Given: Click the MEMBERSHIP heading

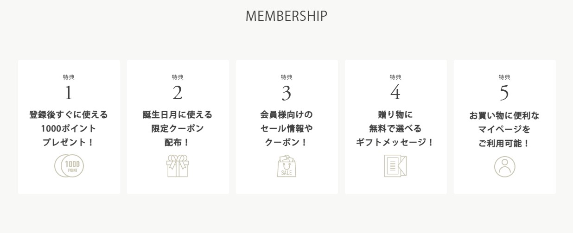Looking at the screenshot, I should (286, 16).
